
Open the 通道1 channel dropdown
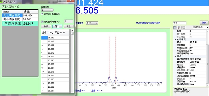[x=179, y=23]
